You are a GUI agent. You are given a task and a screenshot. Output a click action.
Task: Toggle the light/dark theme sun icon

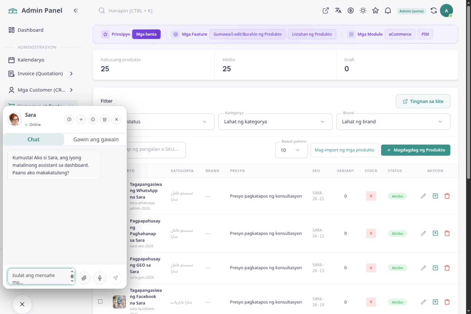[x=363, y=11]
